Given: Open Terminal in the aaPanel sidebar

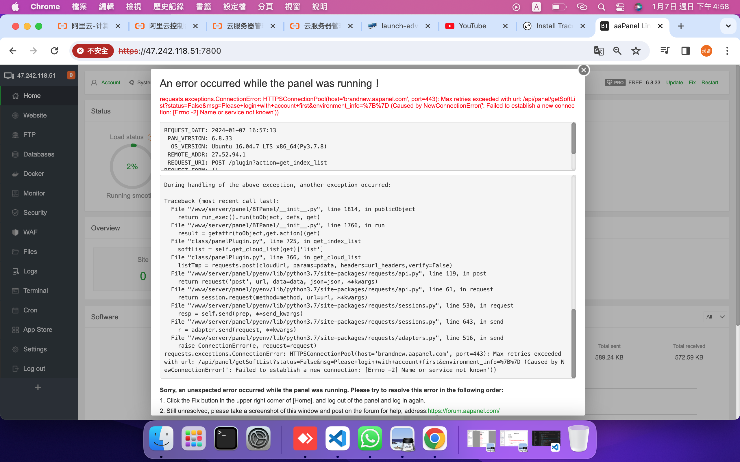Looking at the screenshot, I should click(35, 290).
